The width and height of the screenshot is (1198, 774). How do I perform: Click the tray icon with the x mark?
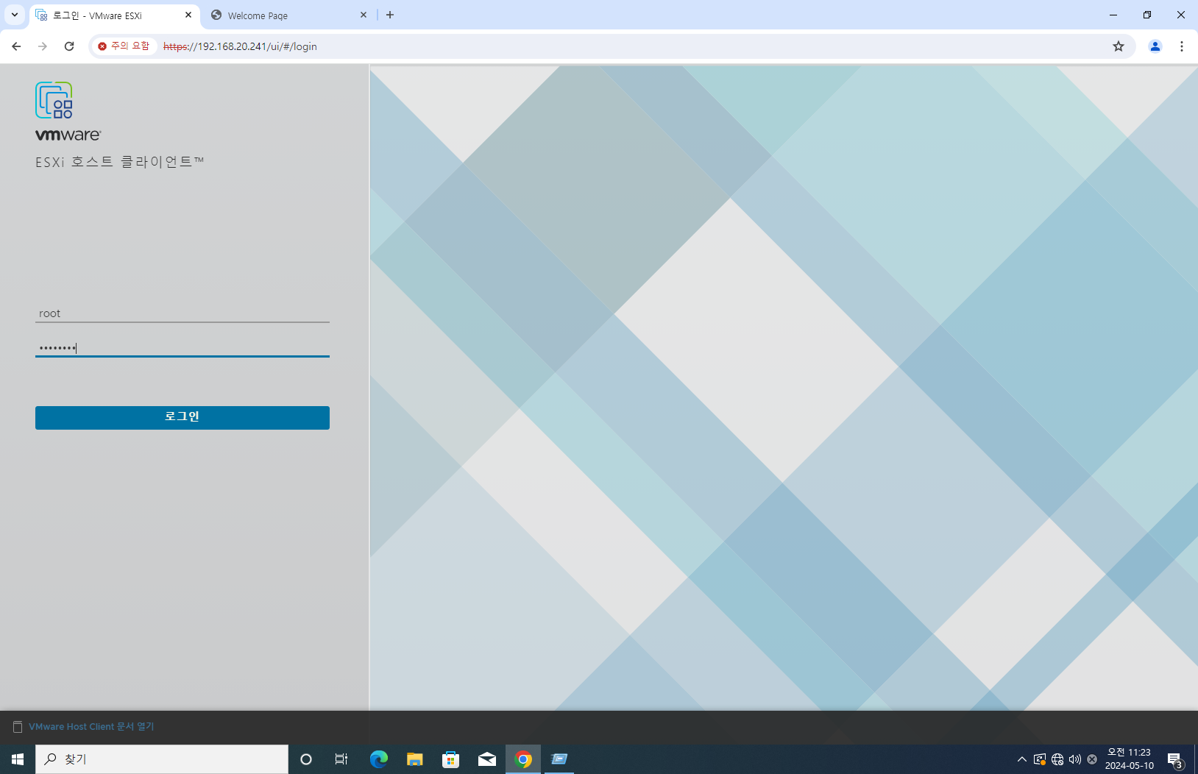pyautogui.click(x=1092, y=759)
